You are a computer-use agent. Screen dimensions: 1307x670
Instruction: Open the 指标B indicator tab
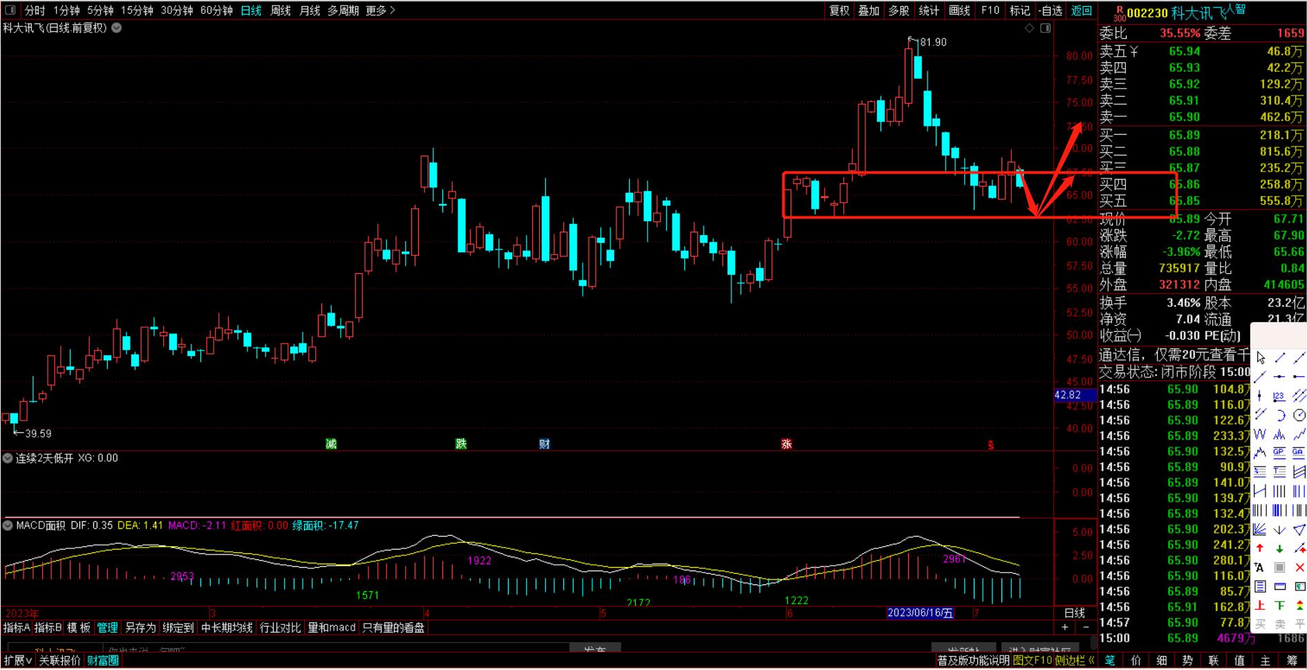point(48,627)
